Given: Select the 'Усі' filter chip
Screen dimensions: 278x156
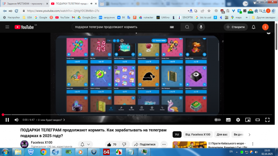Looking at the screenshot, I should (177, 135).
